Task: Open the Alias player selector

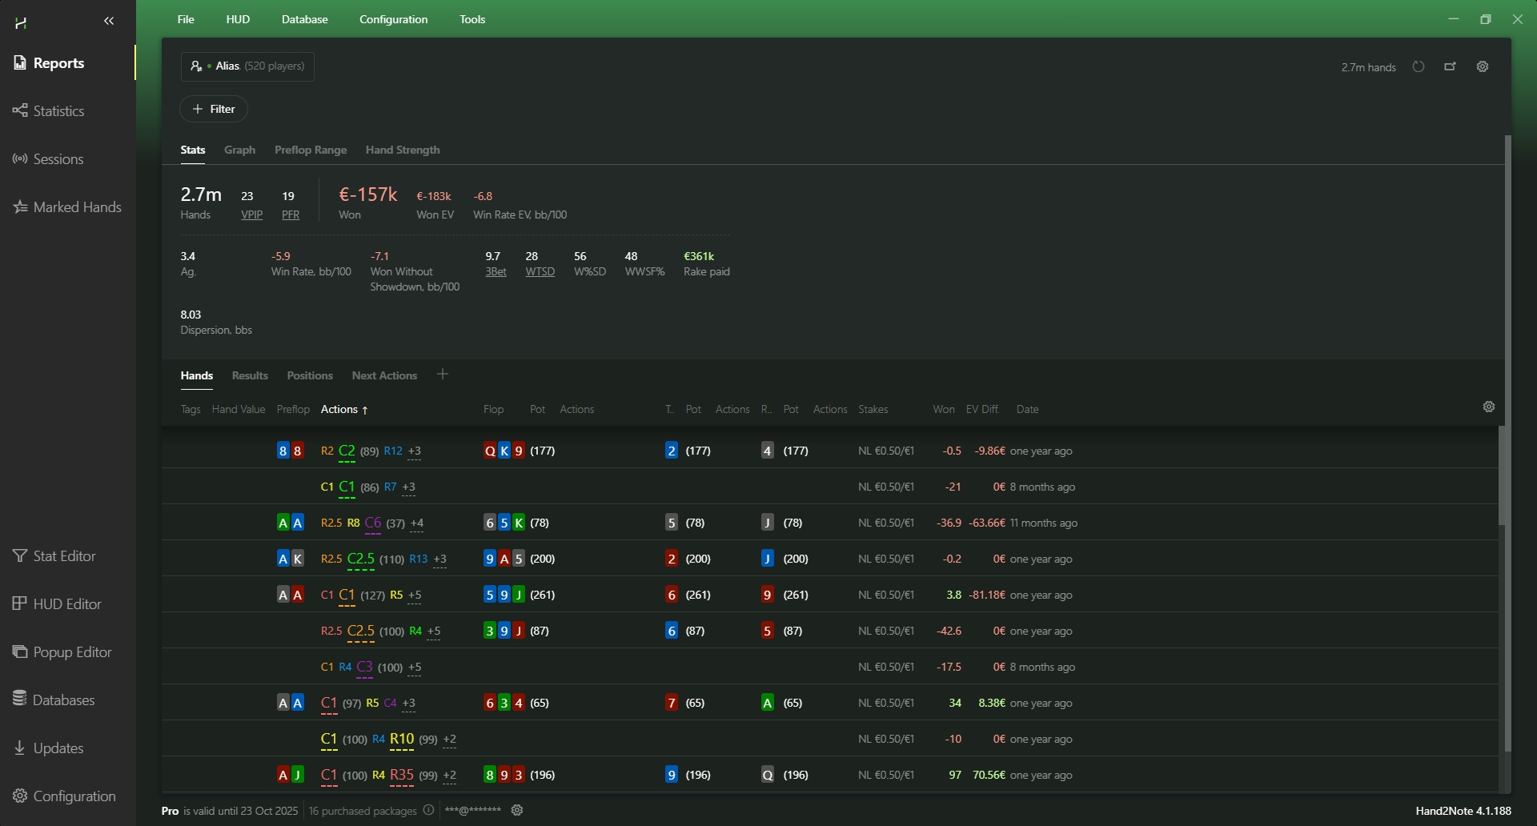Action: pos(247,66)
